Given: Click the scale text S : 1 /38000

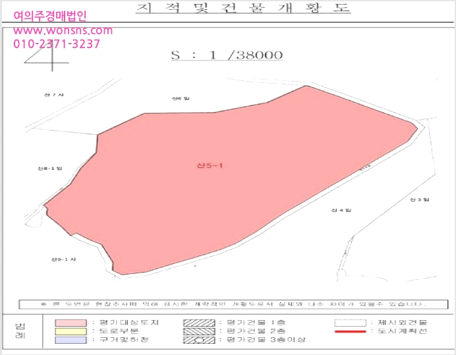Looking at the screenshot, I should coord(227,55).
